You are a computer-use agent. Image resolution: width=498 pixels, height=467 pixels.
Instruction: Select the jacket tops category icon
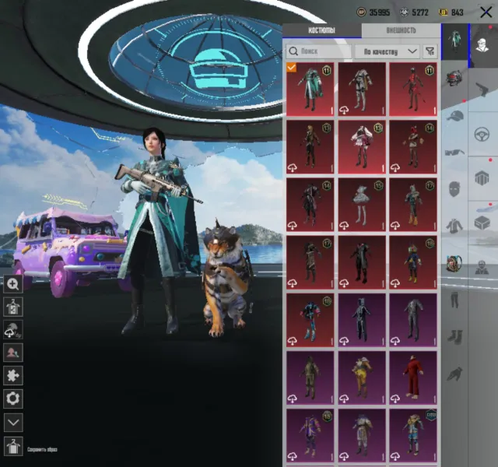pyautogui.click(x=454, y=226)
